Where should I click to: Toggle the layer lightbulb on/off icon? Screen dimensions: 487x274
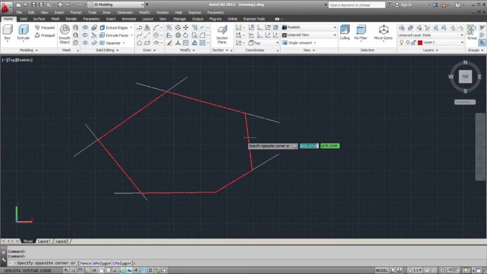tap(401, 42)
